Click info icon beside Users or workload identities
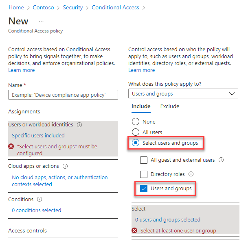The width and height of the screenshot is (248, 241). pyautogui.click(x=79, y=125)
